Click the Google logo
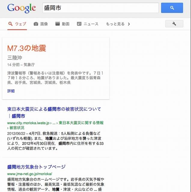Image resolution: width=191 pixels, height=192 pixels. tap(22, 8)
